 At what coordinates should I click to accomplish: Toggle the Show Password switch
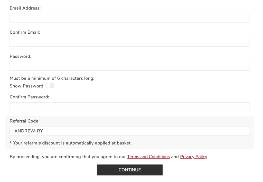50,86
